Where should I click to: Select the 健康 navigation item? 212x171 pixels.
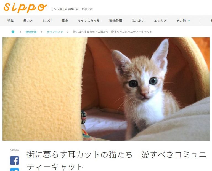pyautogui.click(x=65, y=21)
